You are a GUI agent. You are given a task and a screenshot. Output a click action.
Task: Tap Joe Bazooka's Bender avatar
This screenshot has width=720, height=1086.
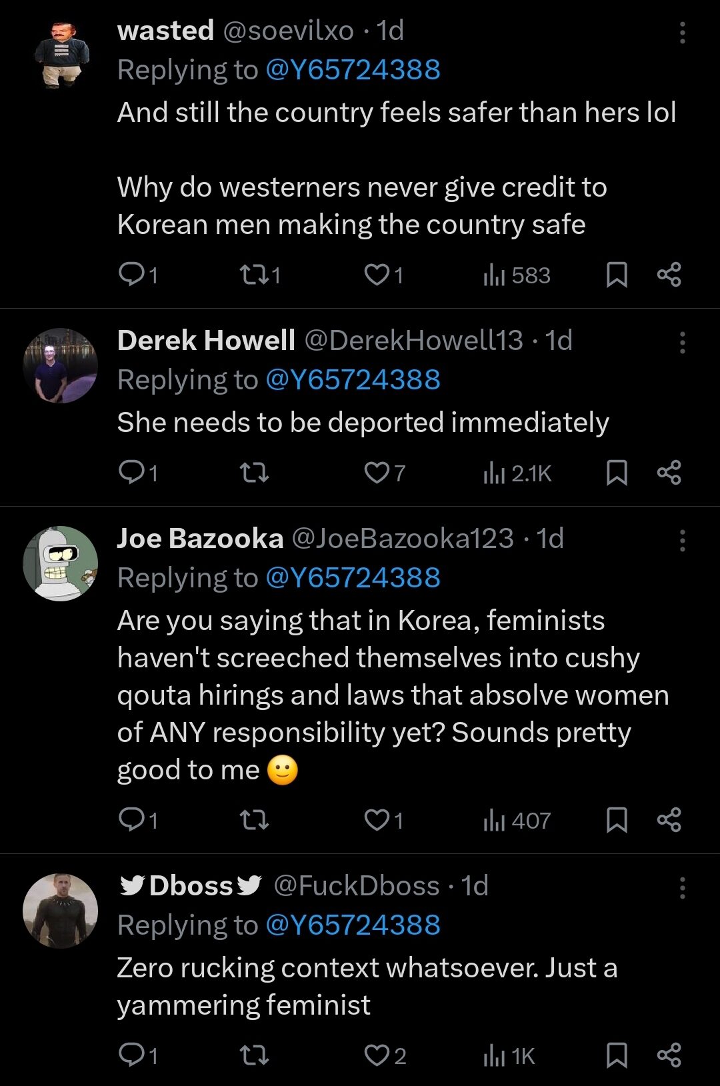60,563
